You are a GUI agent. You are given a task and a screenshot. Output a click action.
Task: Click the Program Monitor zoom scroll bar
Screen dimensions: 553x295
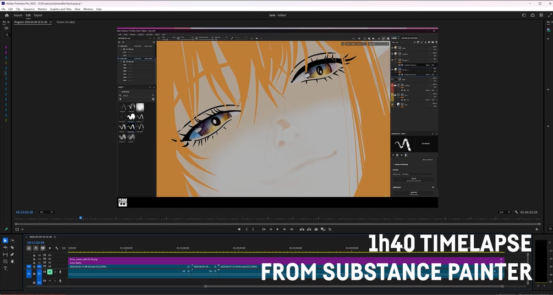(x=277, y=224)
